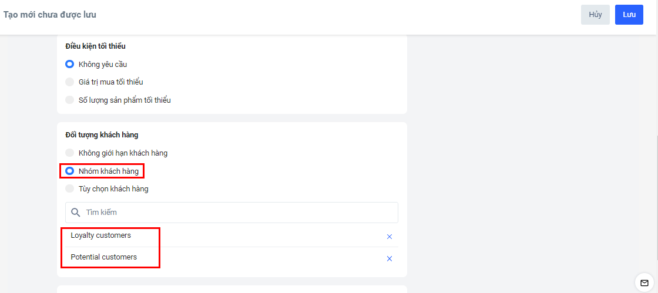Focus the Tìm kiếm search field
The height and width of the screenshot is (293, 658).
click(235, 213)
